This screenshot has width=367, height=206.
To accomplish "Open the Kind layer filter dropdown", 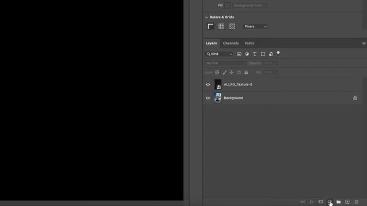I will pos(219,54).
